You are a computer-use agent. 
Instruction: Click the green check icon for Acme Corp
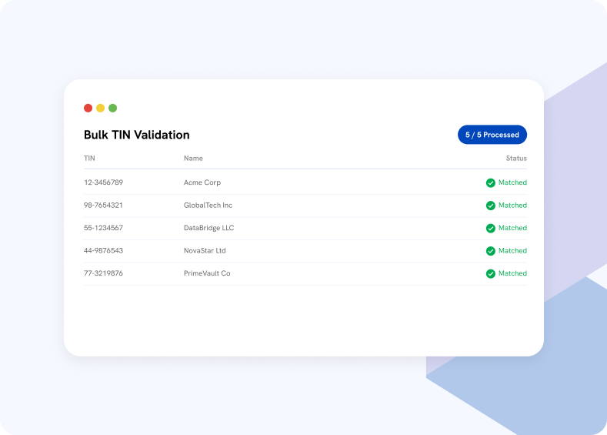[491, 182]
